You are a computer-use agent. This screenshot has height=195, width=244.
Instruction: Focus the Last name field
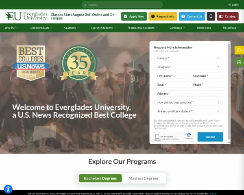[x=206, y=76]
